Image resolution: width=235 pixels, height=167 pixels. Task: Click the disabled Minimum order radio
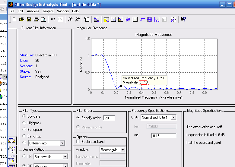pyautogui.click(x=78, y=127)
